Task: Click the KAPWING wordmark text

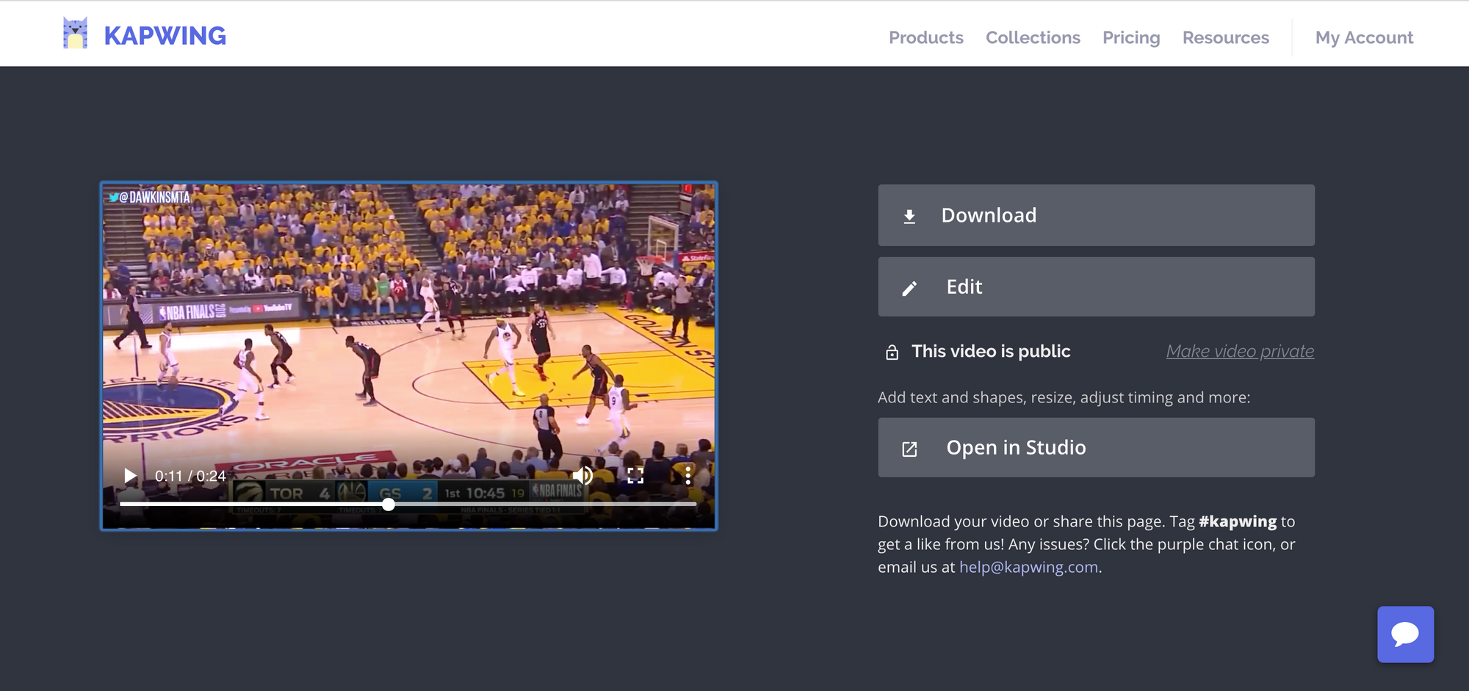Action: [165, 36]
